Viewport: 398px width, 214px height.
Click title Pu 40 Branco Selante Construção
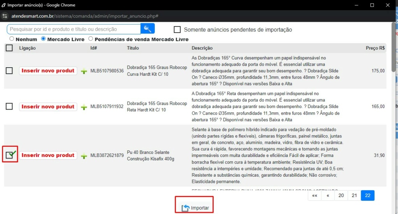151,155
